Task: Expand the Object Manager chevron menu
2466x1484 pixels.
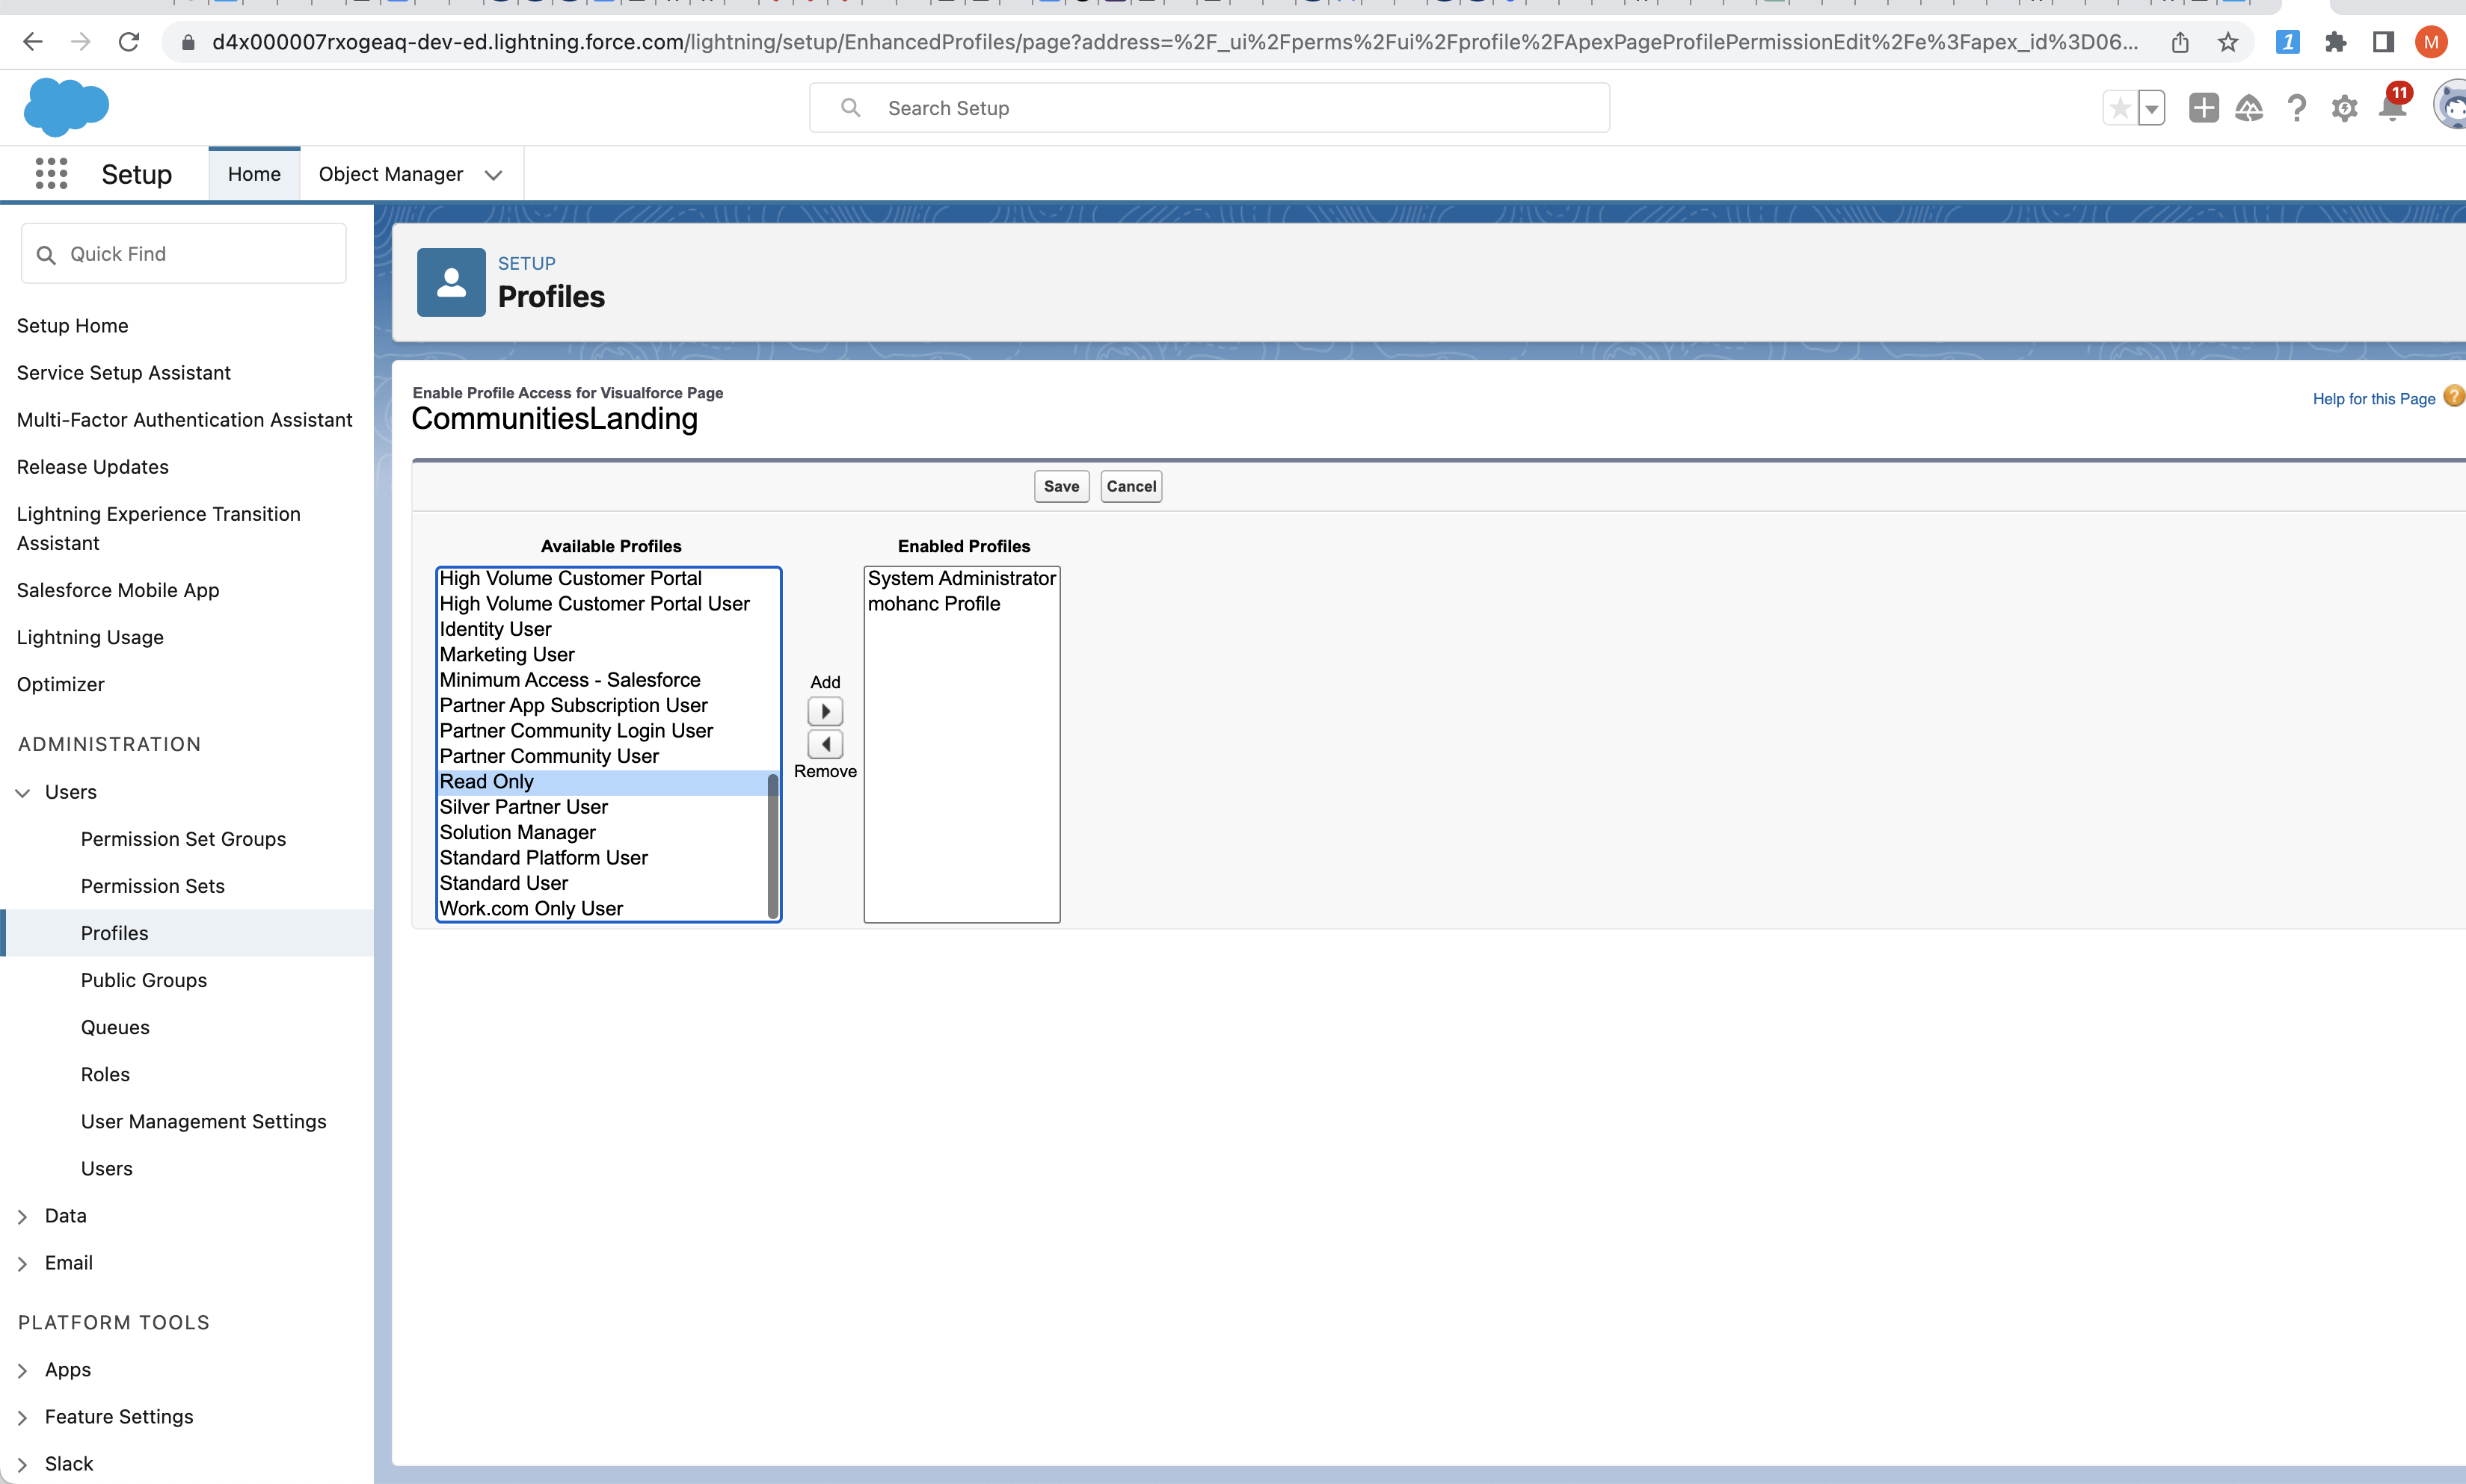Action: (493, 175)
